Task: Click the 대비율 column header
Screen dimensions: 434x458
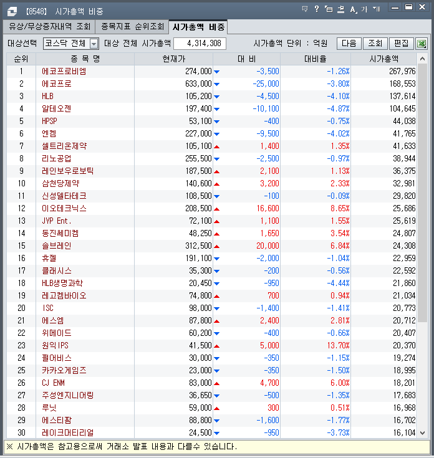Action: 316,59
